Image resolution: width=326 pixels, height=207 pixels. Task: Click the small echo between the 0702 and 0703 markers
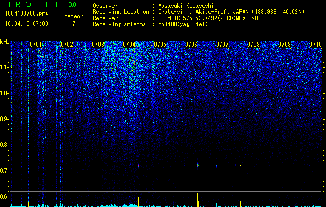coord(79,165)
